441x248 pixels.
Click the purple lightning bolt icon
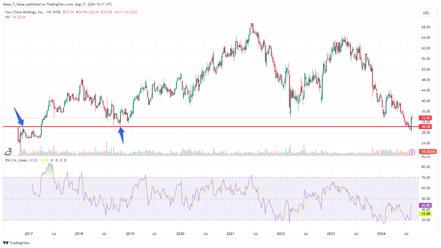(412, 152)
